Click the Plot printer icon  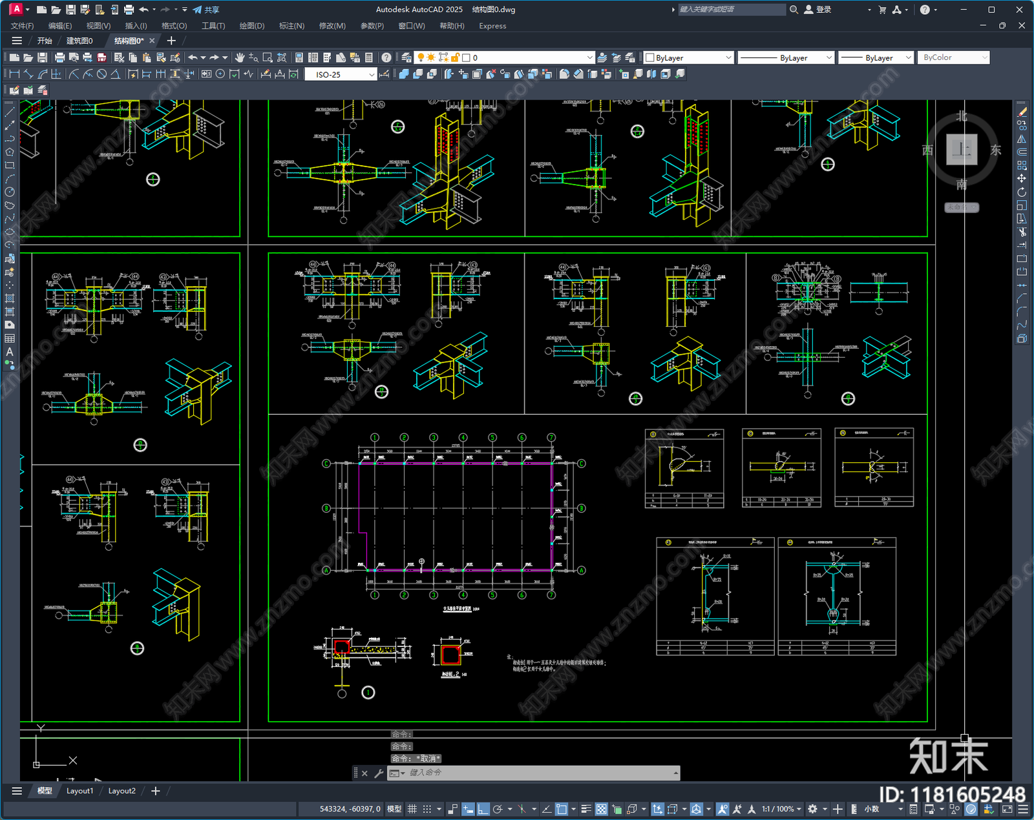[x=59, y=57]
